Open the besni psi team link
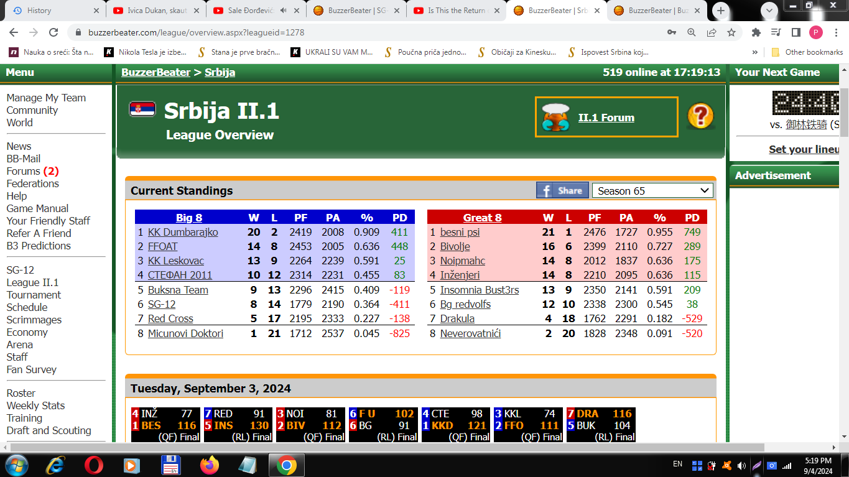The height and width of the screenshot is (477, 849). pyautogui.click(x=460, y=232)
